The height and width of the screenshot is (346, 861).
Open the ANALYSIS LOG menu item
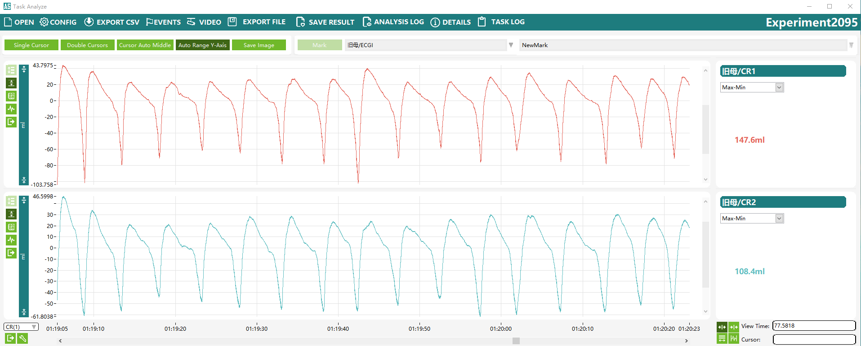click(393, 22)
